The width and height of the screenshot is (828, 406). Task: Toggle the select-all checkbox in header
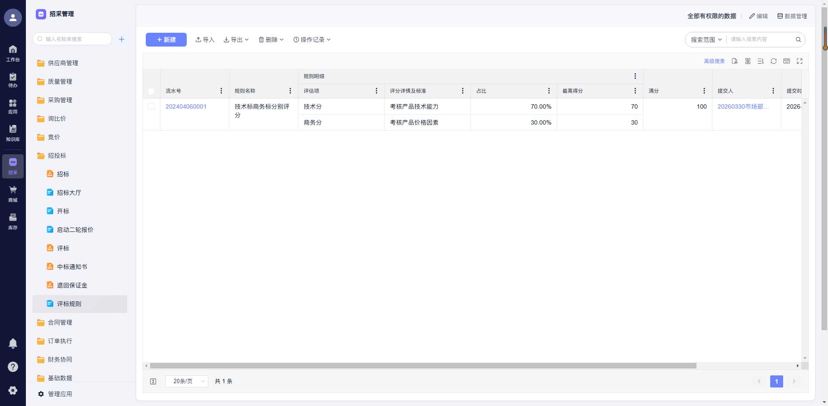click(151, 91)
